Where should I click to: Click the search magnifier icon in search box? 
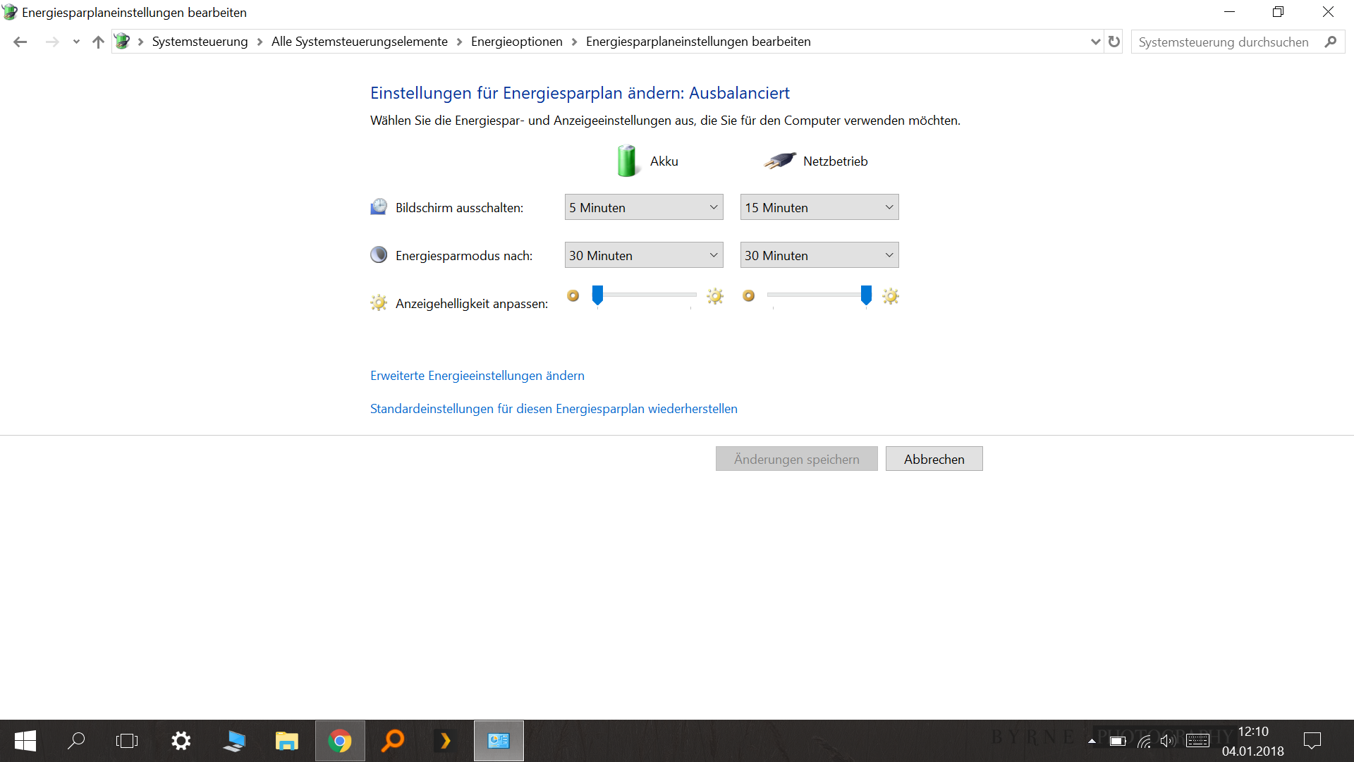[x=1330, y=42]
